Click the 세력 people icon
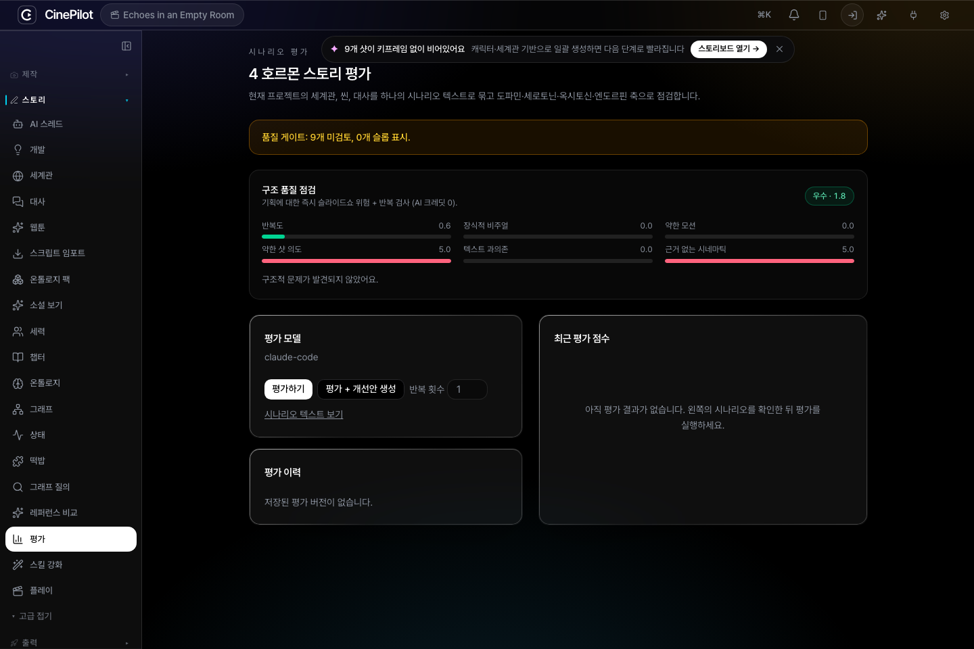Screen dimensions: 974x649 18,331
